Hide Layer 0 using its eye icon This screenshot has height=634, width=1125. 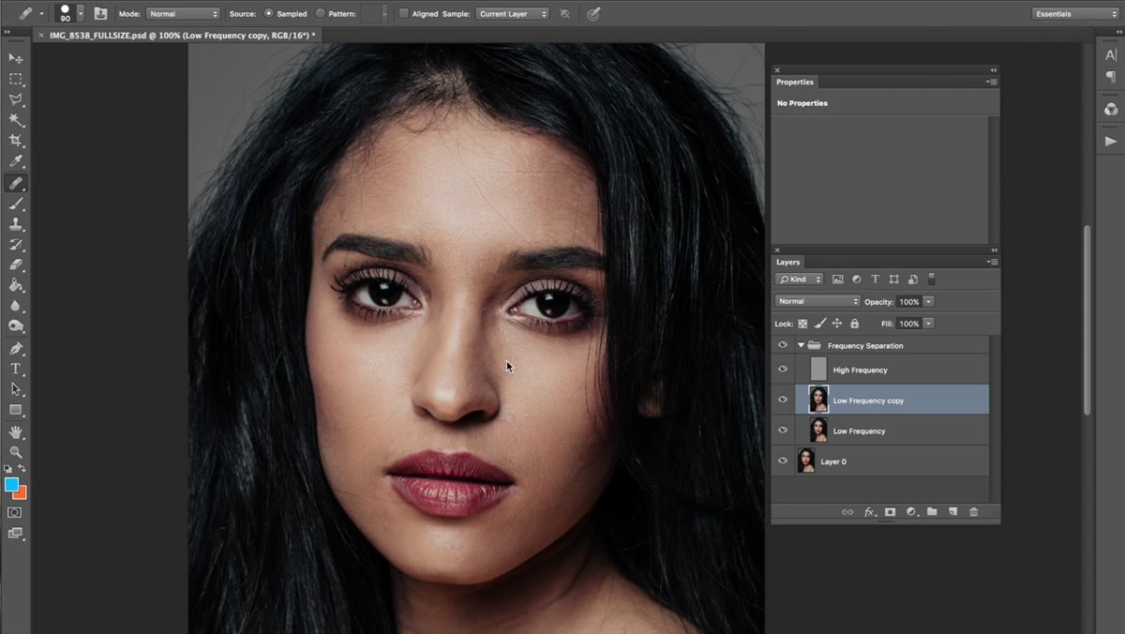783,460
